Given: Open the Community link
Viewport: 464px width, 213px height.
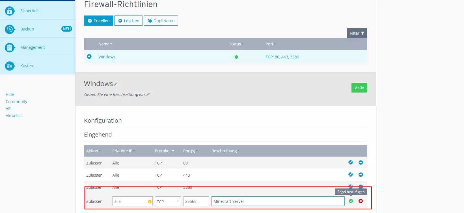Looking at the screenshot, I should point(16,102).
